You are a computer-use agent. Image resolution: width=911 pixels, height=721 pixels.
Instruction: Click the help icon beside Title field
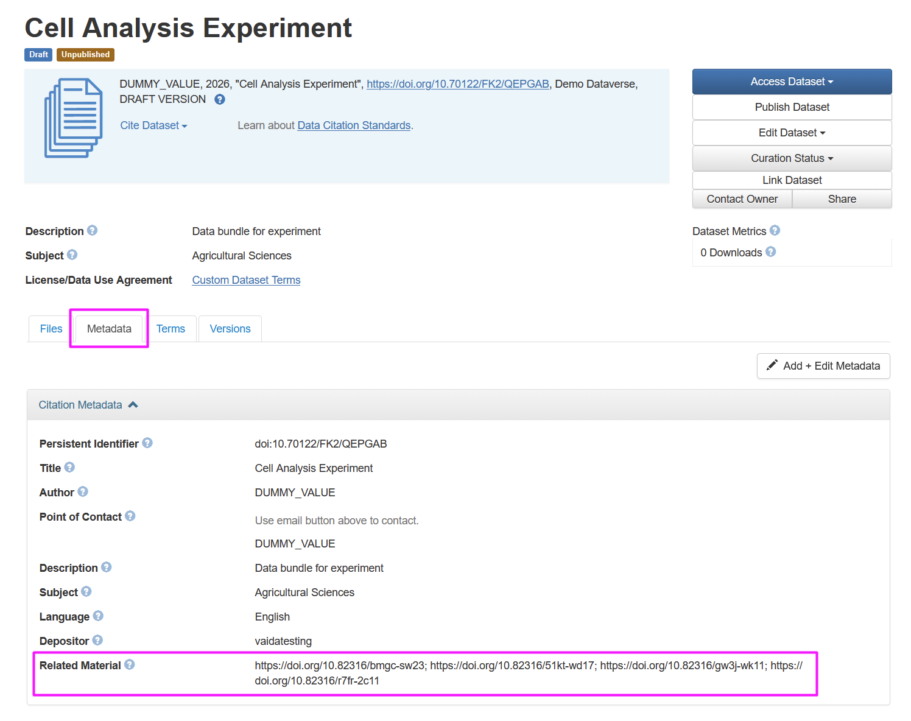click(69, 467)
